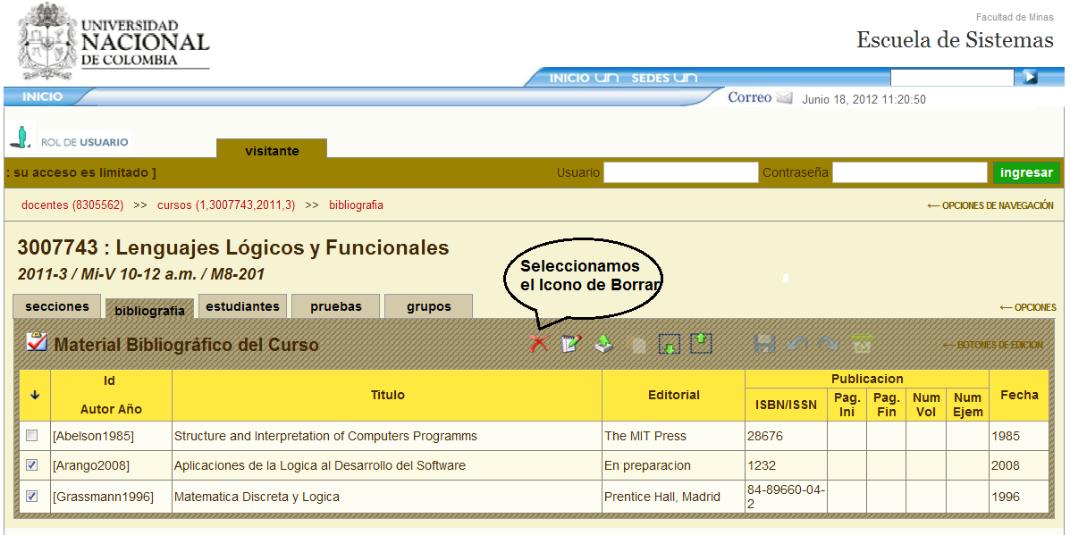Check the Abelson1985 row checkbox
The width and height of the screenshot is (1070, 535).
click(32, 436)
